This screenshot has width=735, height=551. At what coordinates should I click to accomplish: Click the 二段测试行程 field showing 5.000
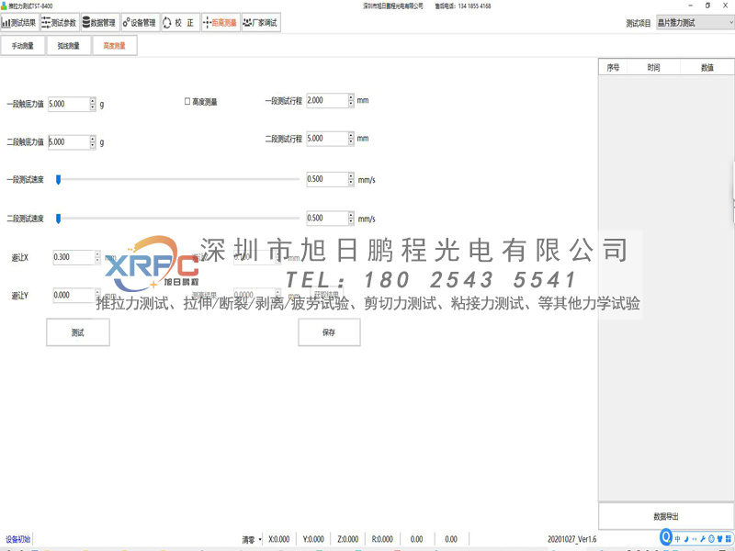327,139
